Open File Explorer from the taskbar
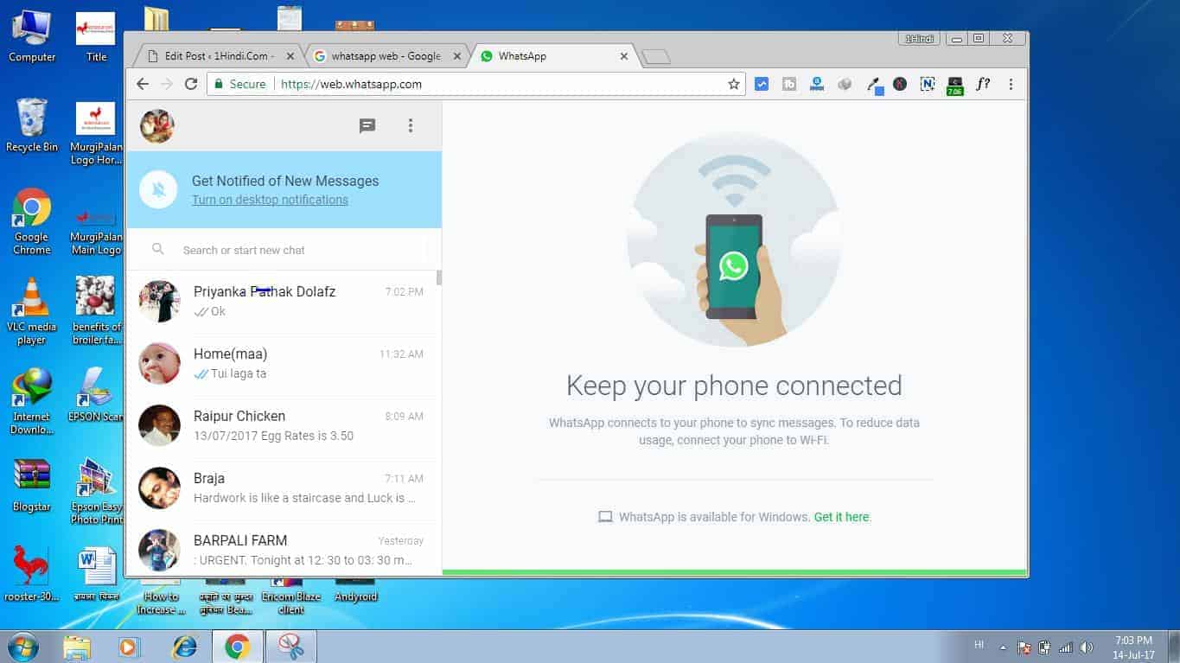The image size is (1180, 663). 77,647
